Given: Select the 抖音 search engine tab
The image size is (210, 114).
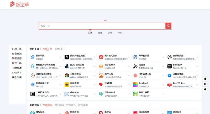Looking at the screenshot, I should click(x=110, y=33).
